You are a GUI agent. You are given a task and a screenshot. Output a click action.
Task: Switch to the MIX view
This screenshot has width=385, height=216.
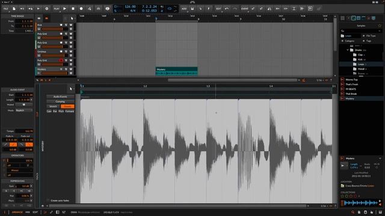pyautogui.click(x=28, y=212)
